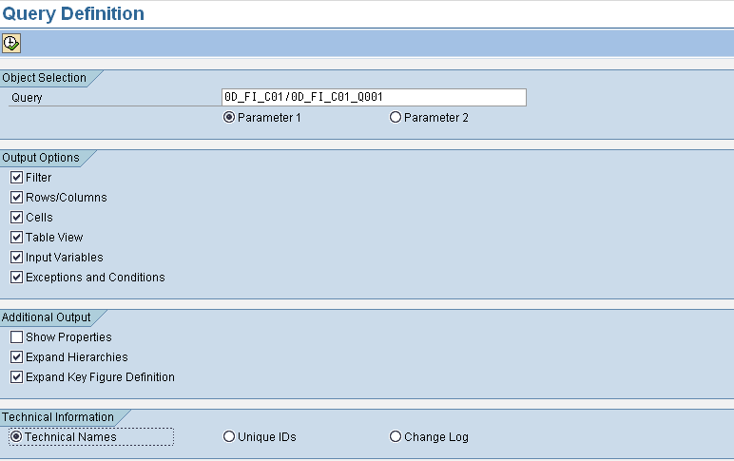Click the Query input field
The height and width of the screenshot is (461, 734).
pos(373,97)
